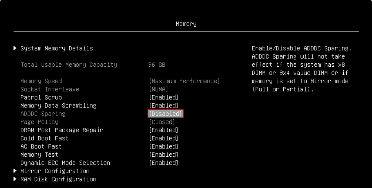The height and width of the screenshot is (188, 372).
Task: Open Page Policy Closed dropdown
Action: [x=162, y=122]
